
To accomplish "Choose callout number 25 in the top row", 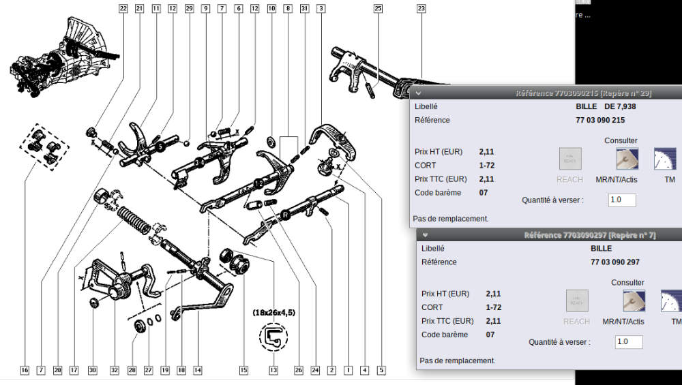I will click(379, 9).
